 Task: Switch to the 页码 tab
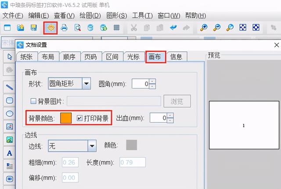91,57
